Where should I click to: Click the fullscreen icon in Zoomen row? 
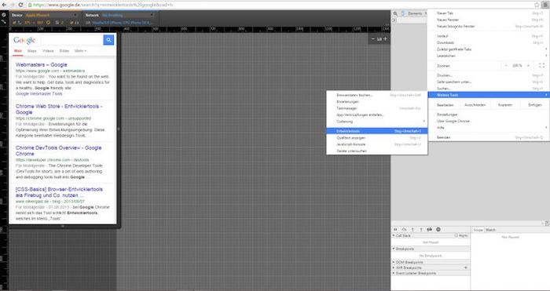pyautogui.click(x=541, y=66)
